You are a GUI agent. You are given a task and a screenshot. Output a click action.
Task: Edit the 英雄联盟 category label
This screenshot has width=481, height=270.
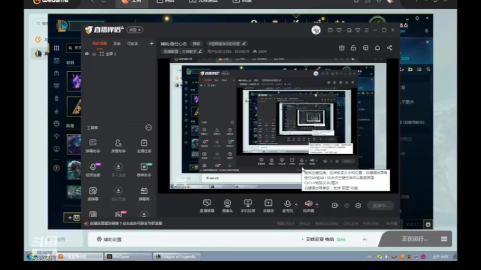182,52
